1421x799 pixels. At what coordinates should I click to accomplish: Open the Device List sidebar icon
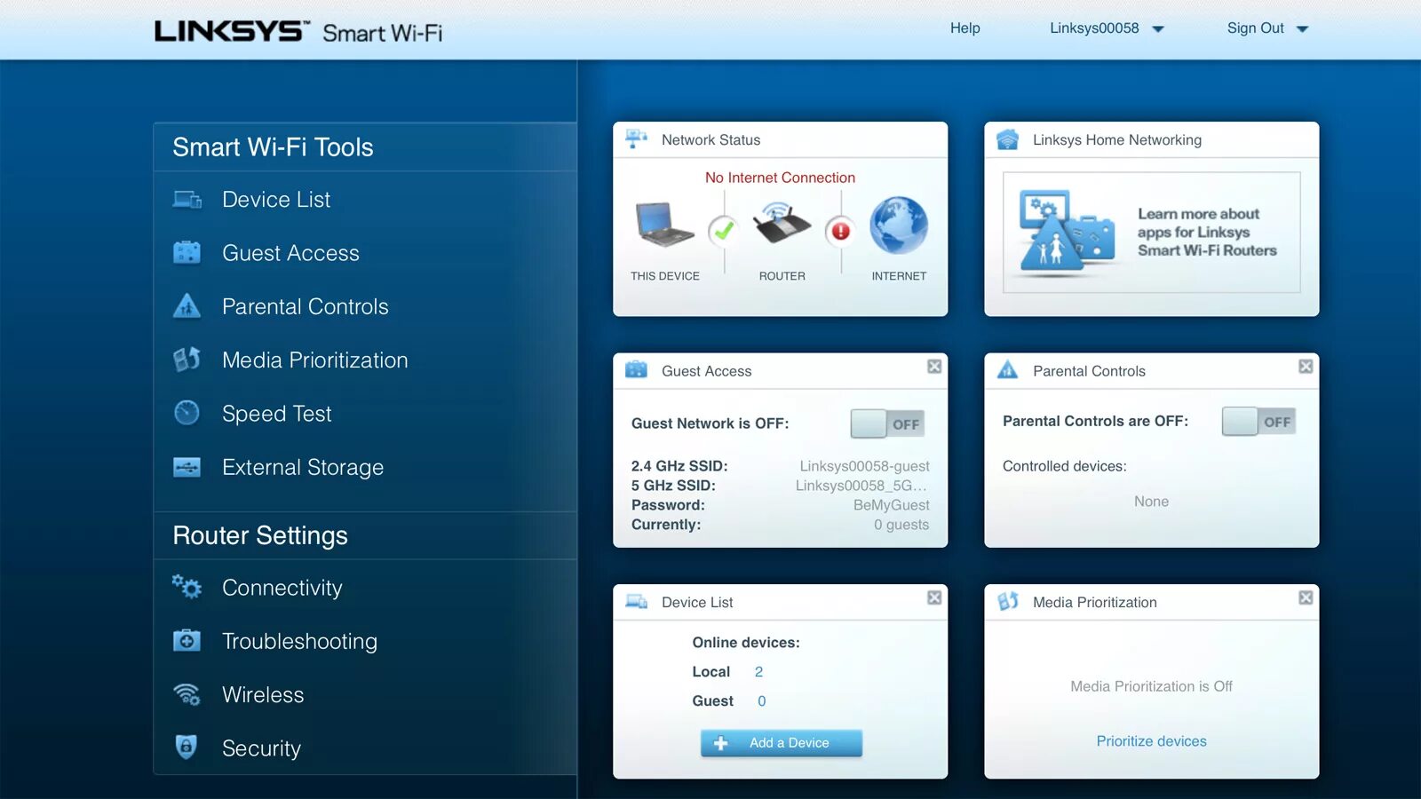pyautogui.click(x=187, y=200)
